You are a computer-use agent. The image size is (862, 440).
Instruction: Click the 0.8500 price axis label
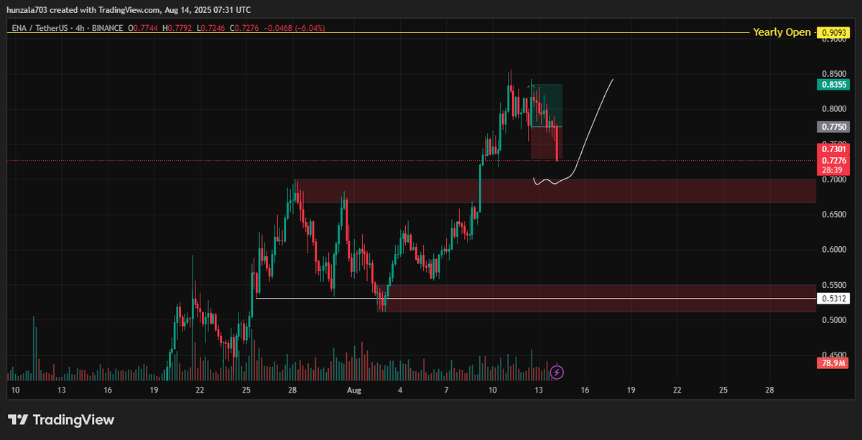[834, 73]
